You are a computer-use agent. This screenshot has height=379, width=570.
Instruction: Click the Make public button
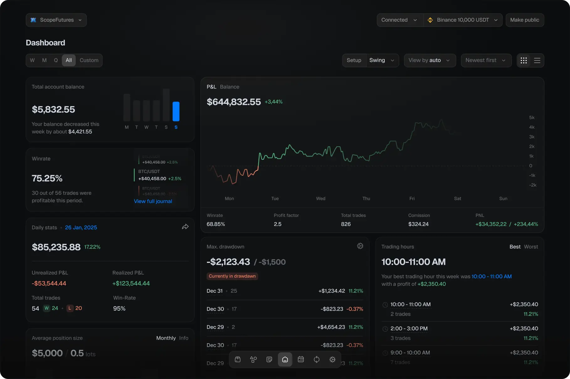[x=525, y=20]
